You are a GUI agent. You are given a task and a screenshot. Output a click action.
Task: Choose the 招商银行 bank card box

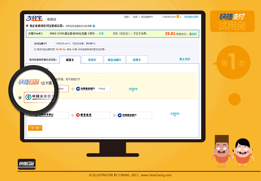(x=93, y=115)
